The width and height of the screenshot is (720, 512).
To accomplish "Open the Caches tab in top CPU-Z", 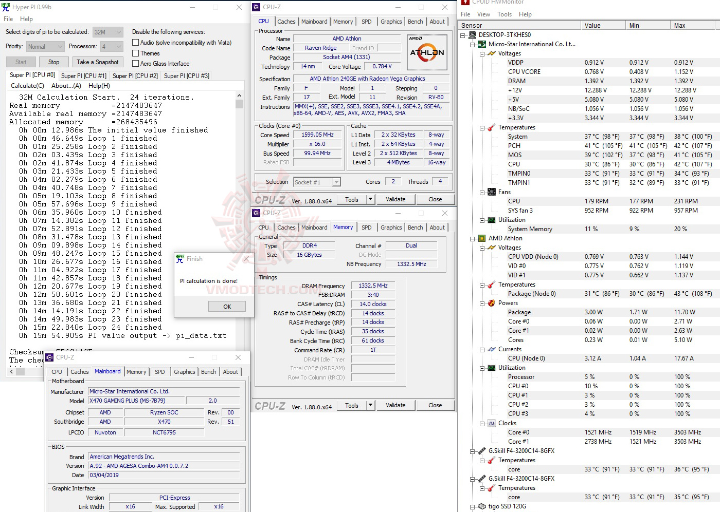I will (286, 22).
